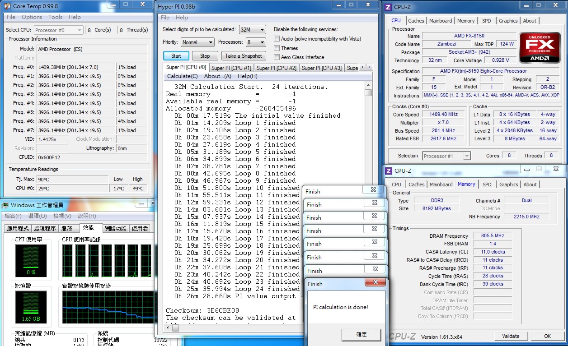Screen dimensions: 568x346
Task: Open the Selection Processor #1 dropdown in CPU-Z
Action: 446,156
